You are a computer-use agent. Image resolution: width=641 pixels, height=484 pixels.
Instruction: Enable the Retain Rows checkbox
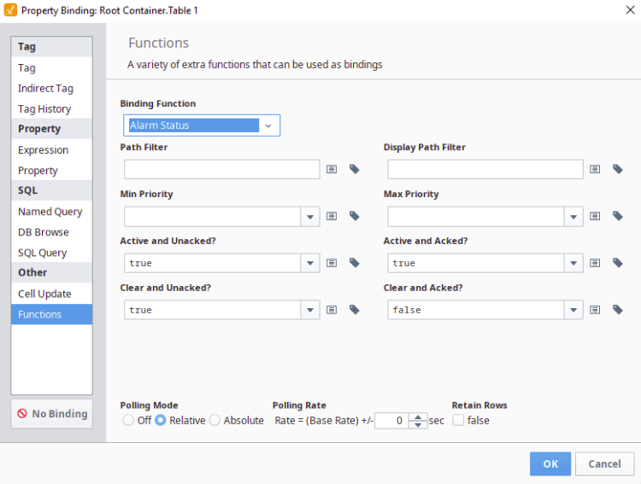[459, 420]
